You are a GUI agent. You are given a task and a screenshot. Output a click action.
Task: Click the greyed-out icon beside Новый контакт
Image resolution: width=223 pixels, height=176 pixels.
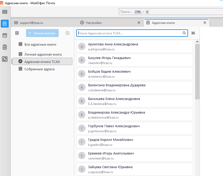point(68,33)
